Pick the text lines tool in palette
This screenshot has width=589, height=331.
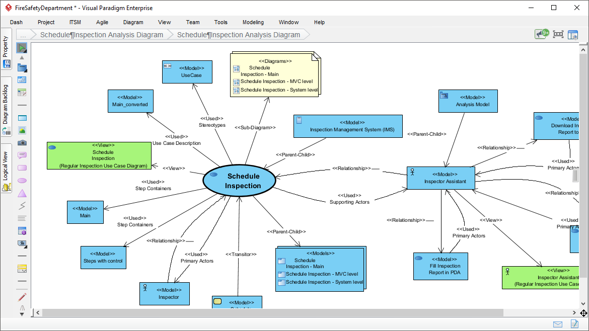click(x=22, y=218)
